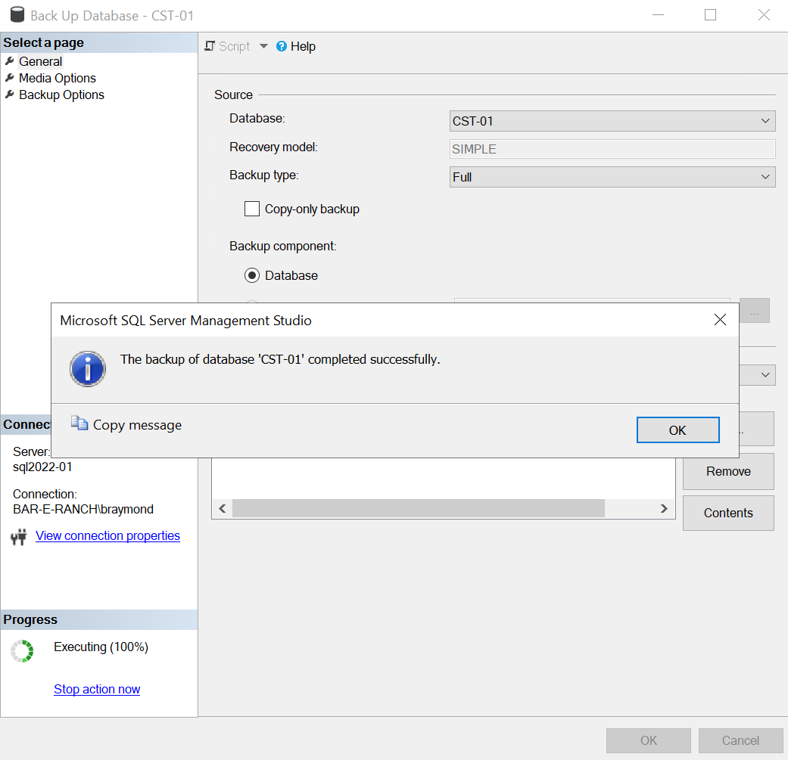
Task: Click the connection properties plug icon
Action: coord(19,537)
